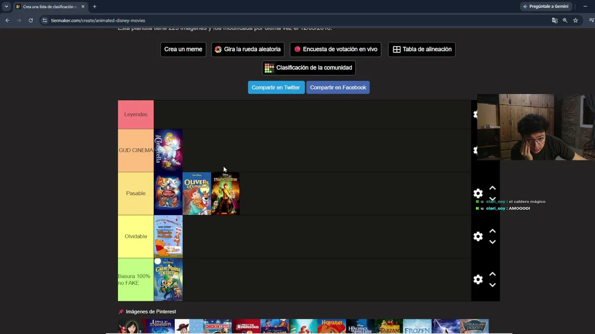This screenshot has width=595, height=334.
Task: Click chat message 'el caldero mágico'
Action: [527, 202]
